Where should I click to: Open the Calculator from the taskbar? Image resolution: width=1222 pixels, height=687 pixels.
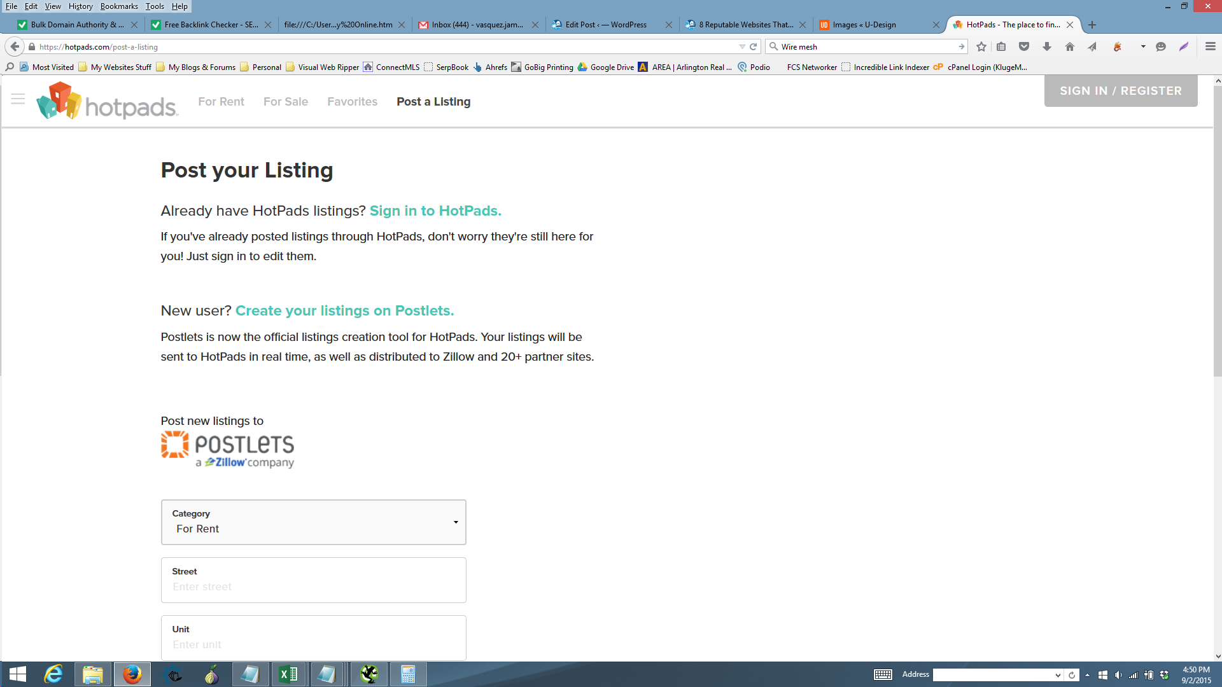coord(408,674)
